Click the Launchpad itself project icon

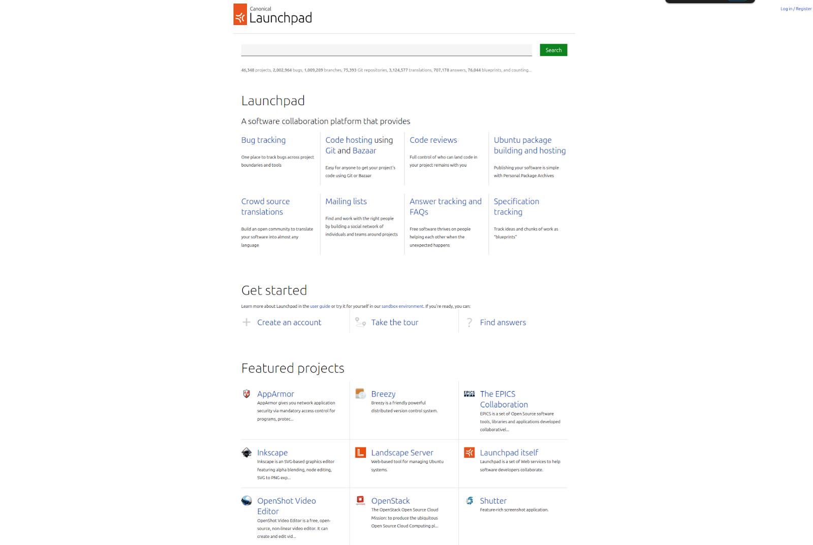469,453
